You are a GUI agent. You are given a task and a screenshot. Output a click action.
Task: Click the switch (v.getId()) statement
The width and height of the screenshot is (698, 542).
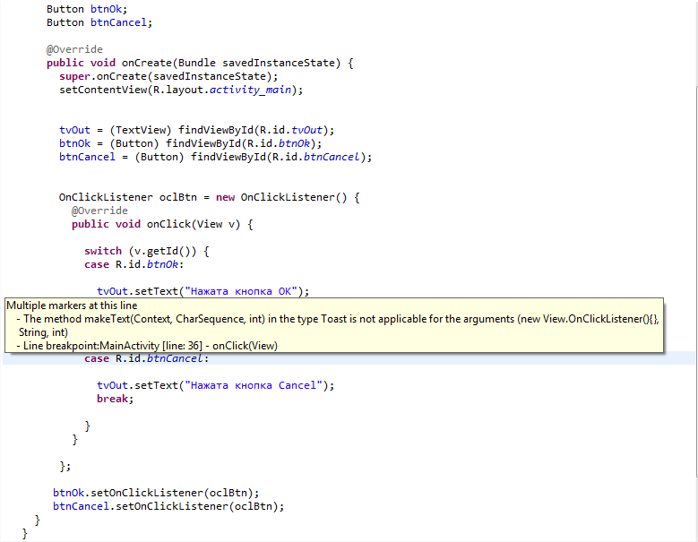(x=146, y=251)
